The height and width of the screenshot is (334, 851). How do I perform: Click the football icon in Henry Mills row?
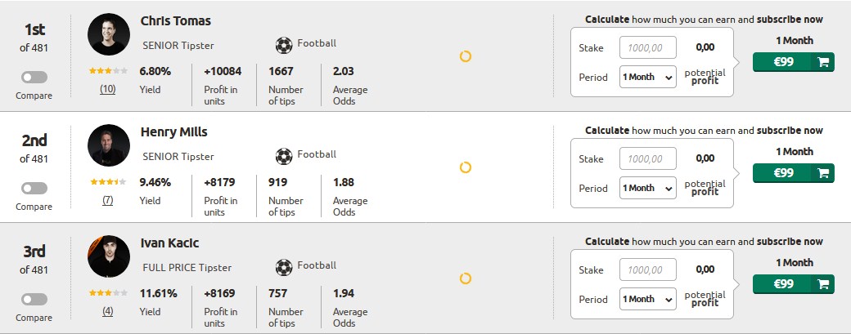(284, 157)
